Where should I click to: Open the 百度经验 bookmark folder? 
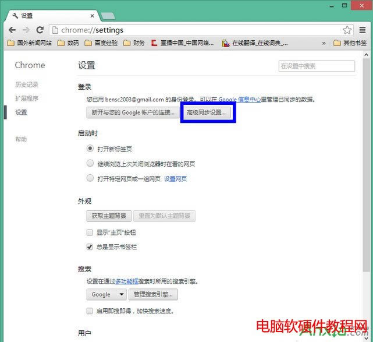(104, 43)
